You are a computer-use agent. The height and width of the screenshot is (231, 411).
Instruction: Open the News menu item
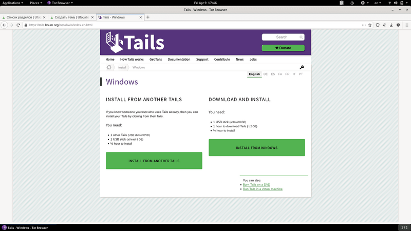(x=239, y=60)
